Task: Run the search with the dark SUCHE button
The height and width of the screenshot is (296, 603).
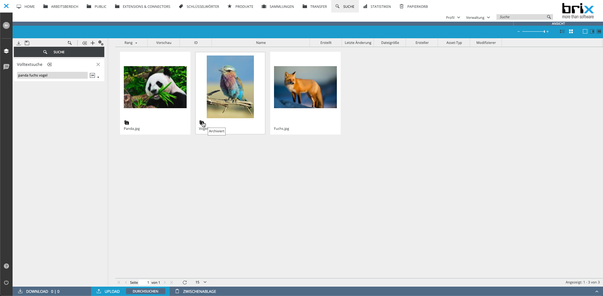Action: click(59, 52)
